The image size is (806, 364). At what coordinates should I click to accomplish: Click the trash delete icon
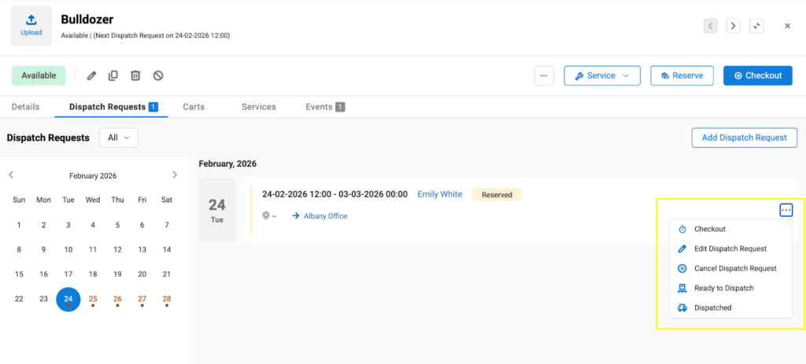[135, 75]
